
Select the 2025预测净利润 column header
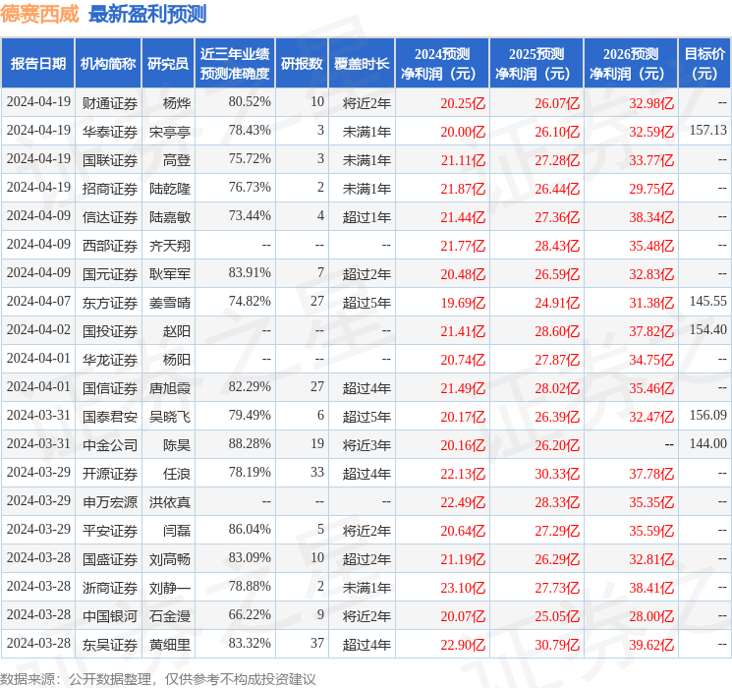(x=536, y=64)
